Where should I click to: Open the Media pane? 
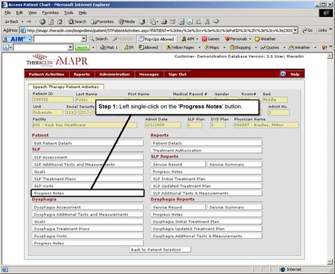click(x=127, y=22)
